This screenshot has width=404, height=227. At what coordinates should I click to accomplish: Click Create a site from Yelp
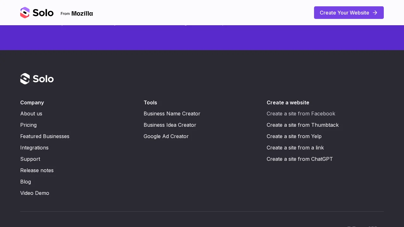294,136
